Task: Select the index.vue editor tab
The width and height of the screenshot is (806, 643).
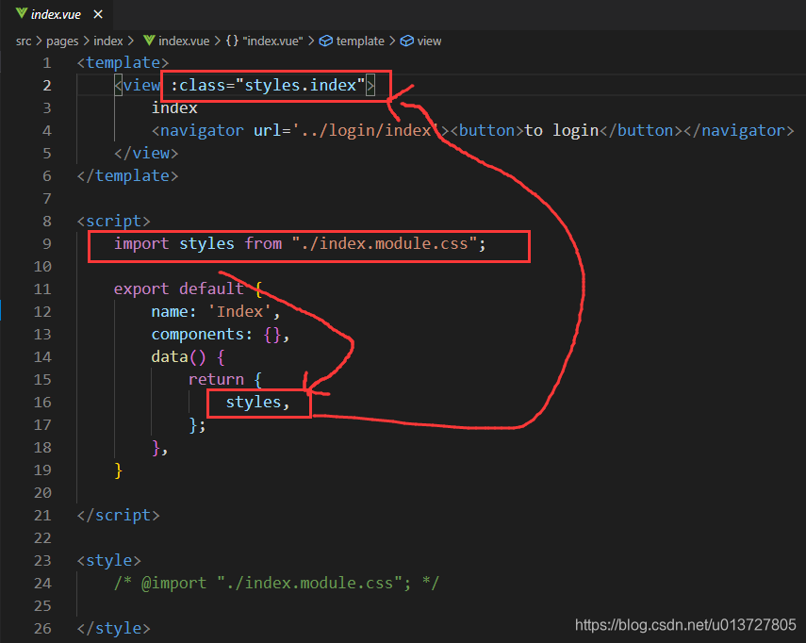Action: click(x=55, y=14)
